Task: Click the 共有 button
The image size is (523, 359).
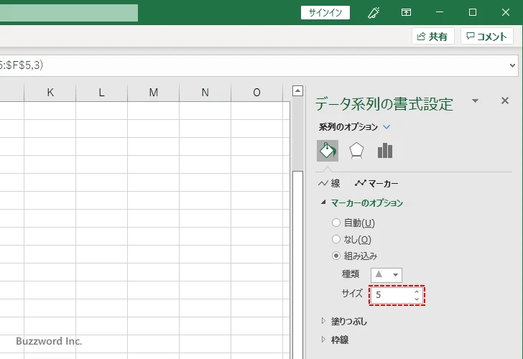Action: point(432,36)
